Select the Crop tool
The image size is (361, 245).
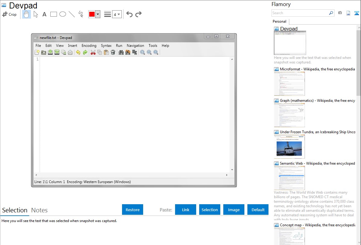point(9,14)
